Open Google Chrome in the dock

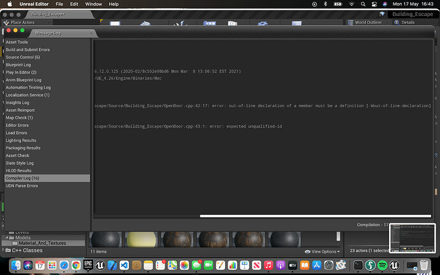[76, 265]
